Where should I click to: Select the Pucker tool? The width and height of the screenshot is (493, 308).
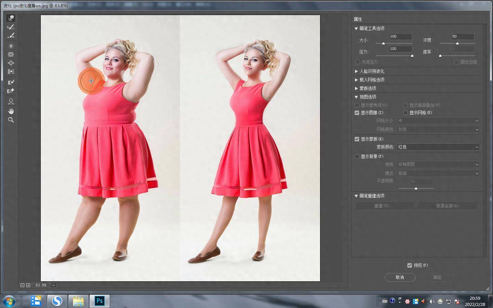click(x=11, y=54)
